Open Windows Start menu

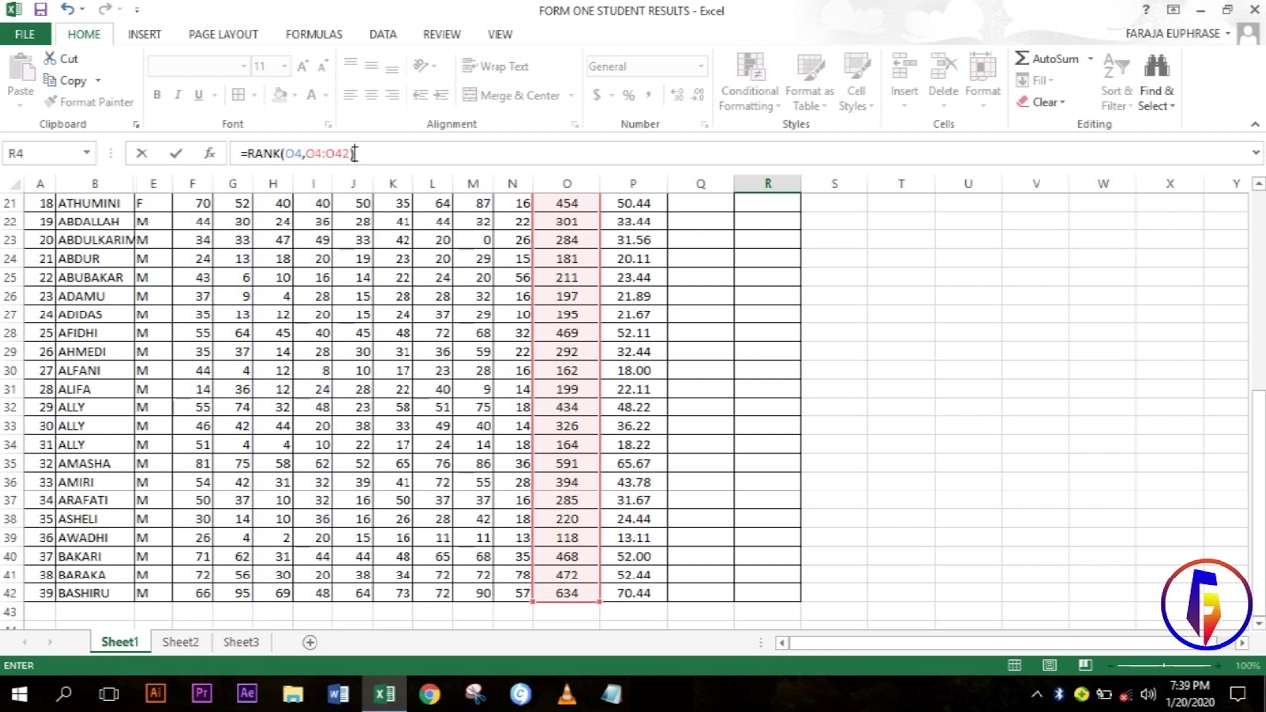pos(19,694)
